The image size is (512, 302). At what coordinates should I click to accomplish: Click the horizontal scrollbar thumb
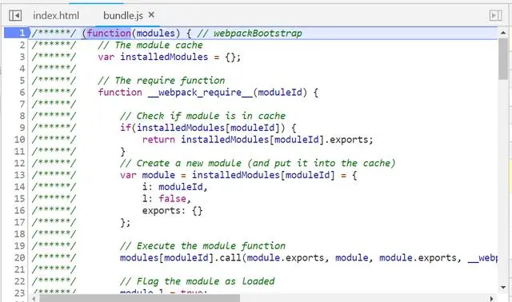point(139,298)
